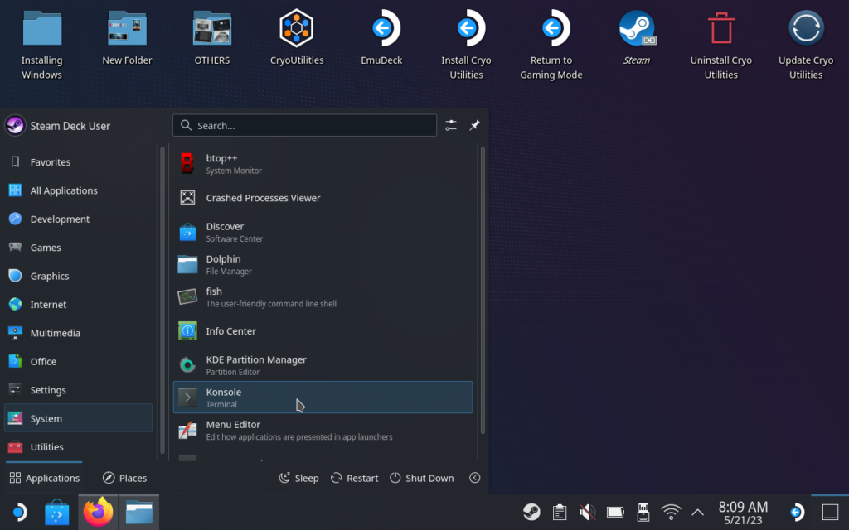Toggle Show Desktop at the far right
Screen dimensions: 849x530
[831, 512]
